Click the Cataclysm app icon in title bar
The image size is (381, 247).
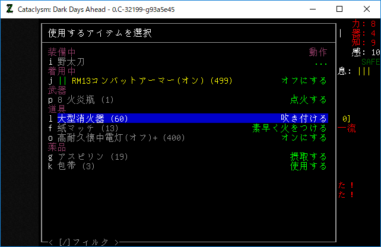pos(9,9)
